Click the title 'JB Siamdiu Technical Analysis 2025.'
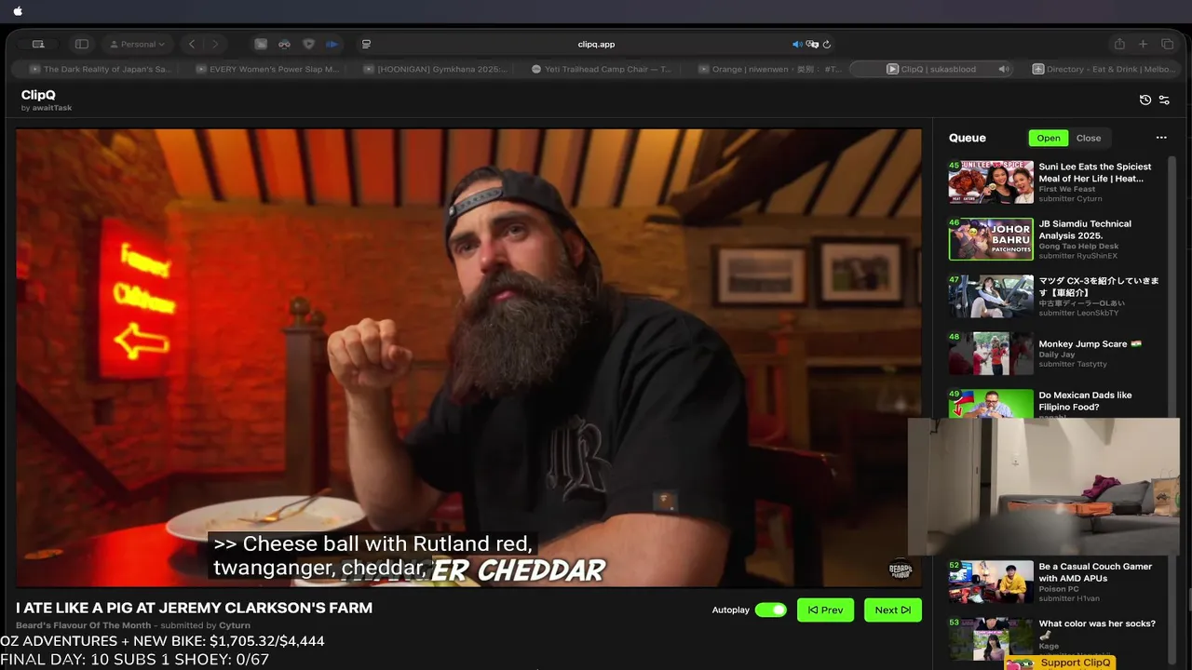 pyautogui.click(x=1085, y=229)
